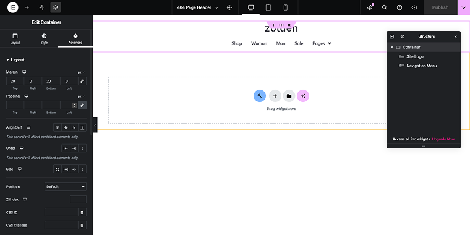Switch to the Layout tab
This screenshot has width=470, height=235.
[x=15, y=39]
